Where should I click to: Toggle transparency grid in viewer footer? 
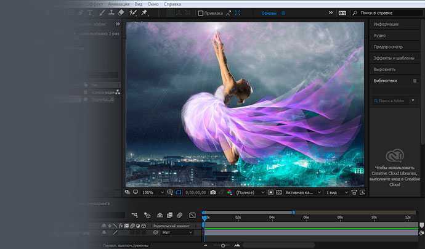[x=279, y=192]
